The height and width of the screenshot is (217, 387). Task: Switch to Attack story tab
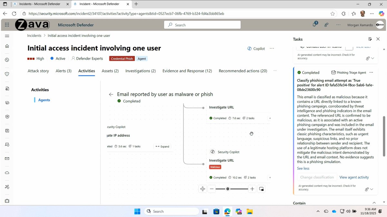(38, 71)
